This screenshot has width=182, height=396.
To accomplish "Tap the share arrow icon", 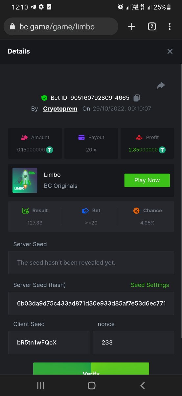I will pos(161,85).
